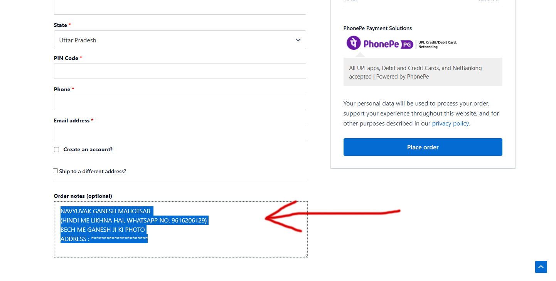Image resolution: width=556 pixels, height=281 pixels.
Task: Enable the Create an account checkbox
Action: (x=57, y=150)
